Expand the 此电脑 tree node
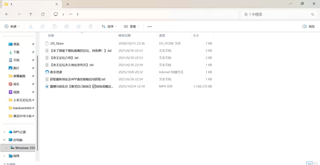This screenshot has width=320, height=165. pyautogui.click(x=4, y=140)
